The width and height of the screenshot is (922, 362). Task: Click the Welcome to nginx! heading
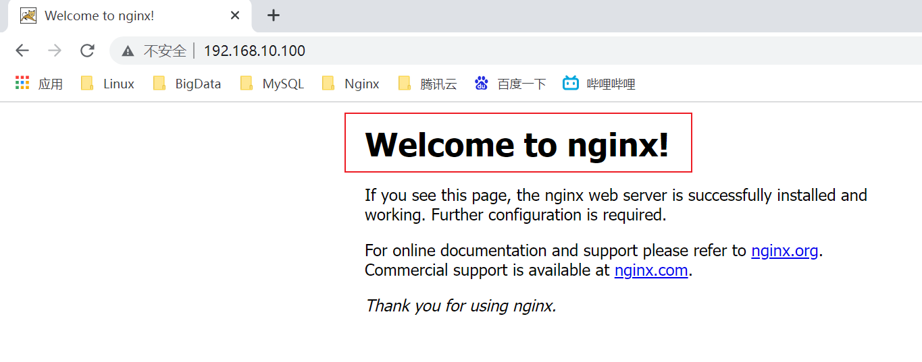click(517, 144)
